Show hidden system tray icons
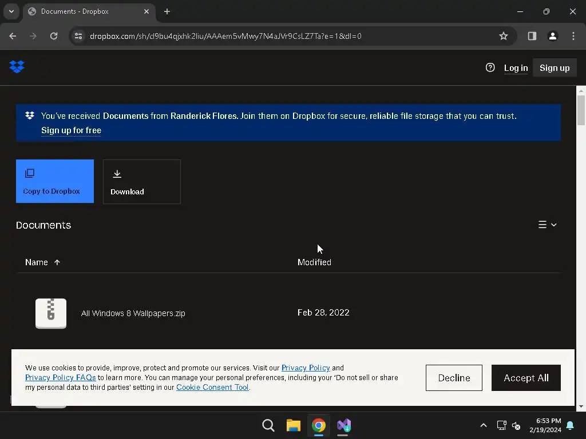586x439 pixels. [x=483, y=425]
